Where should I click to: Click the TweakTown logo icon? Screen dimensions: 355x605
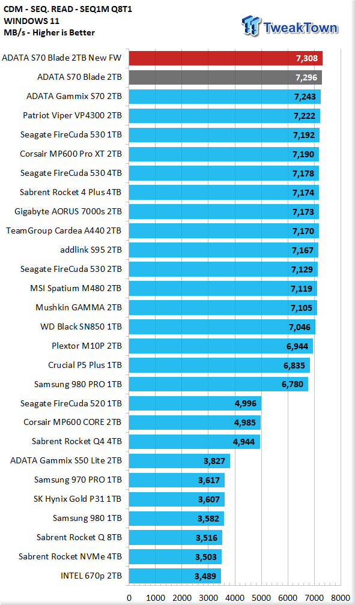pos(250,26)
